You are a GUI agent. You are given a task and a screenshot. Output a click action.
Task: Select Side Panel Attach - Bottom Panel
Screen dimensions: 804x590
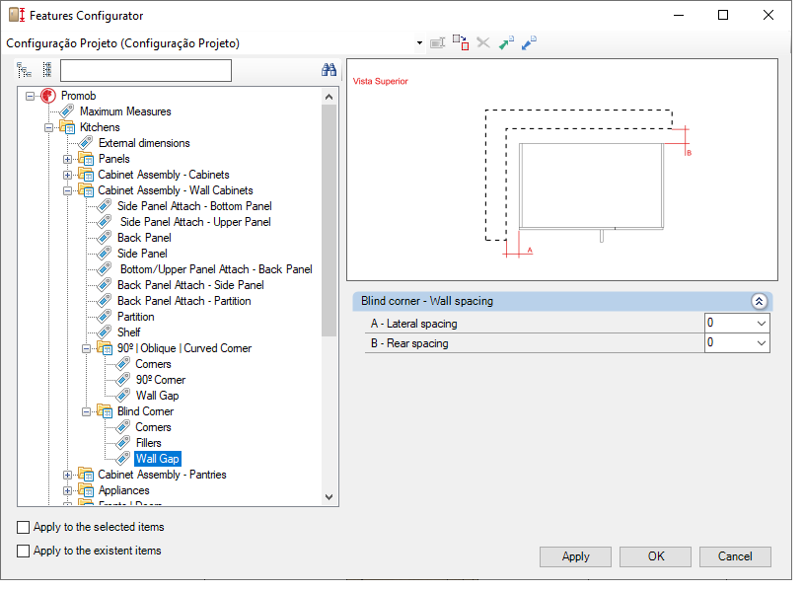point(194,206)
